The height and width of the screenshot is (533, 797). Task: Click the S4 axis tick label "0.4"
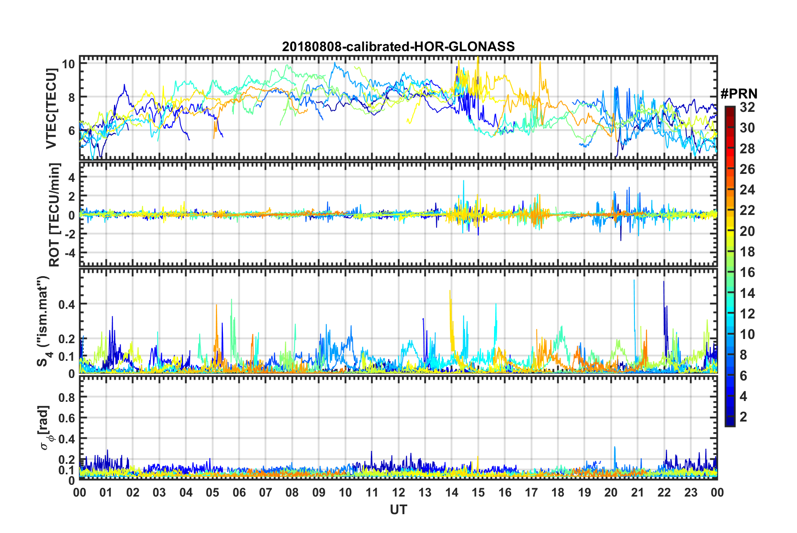pyautogui.click(x=67, y=304)
